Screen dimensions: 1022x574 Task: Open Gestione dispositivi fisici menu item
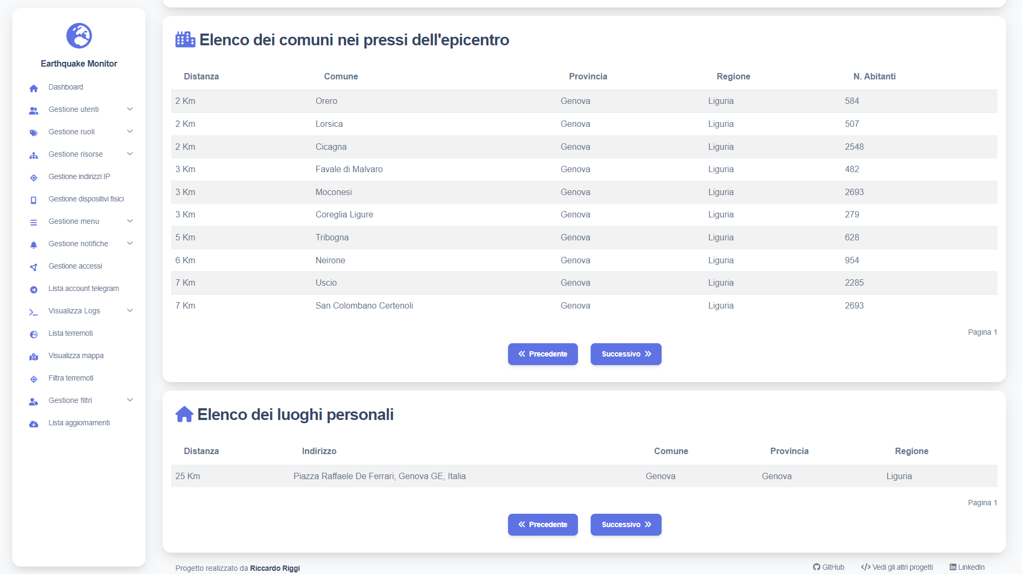pyautogui.click(x=86, y=199)
